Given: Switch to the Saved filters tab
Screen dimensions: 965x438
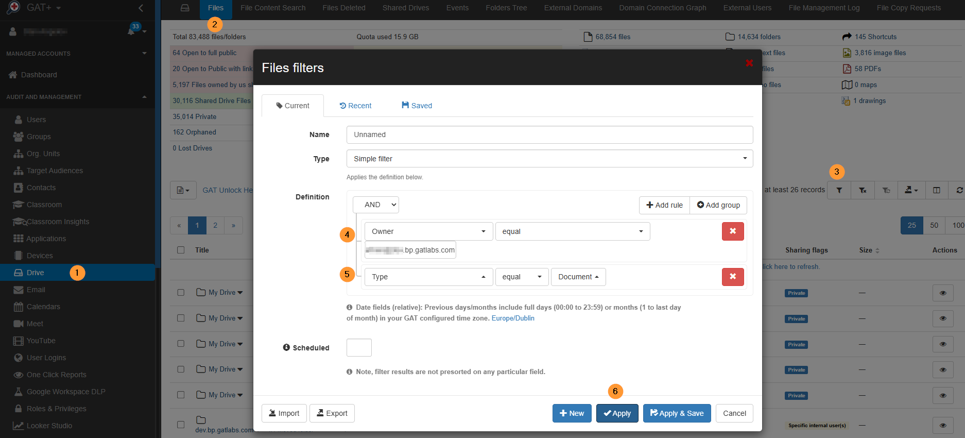Looking at the screenshot, I should point(417,106).
